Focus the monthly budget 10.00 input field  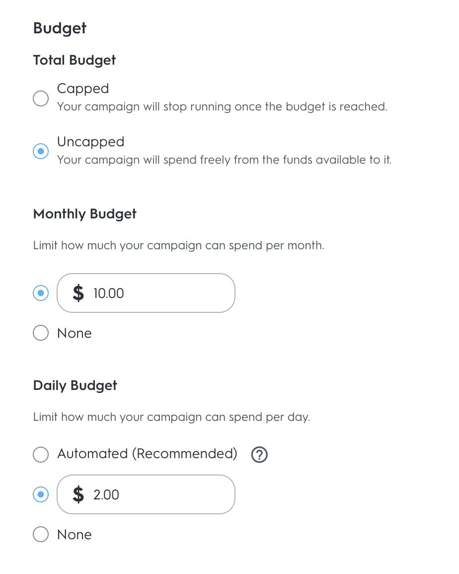pos(159,293)
